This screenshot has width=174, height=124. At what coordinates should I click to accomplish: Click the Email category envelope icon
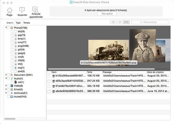point(12,89)
